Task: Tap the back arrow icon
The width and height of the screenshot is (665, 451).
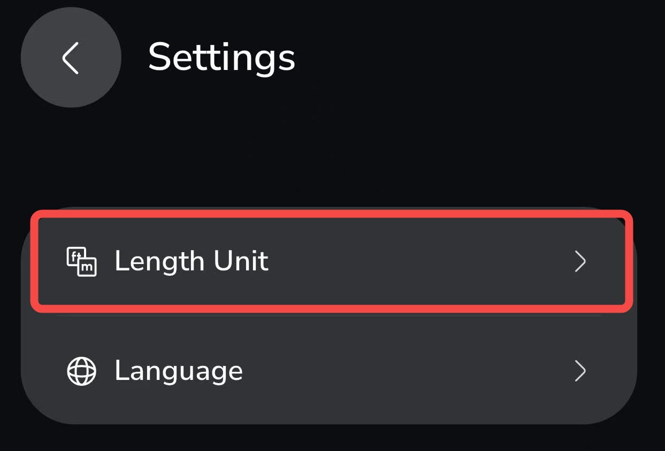Action: (x=71, y=57)
